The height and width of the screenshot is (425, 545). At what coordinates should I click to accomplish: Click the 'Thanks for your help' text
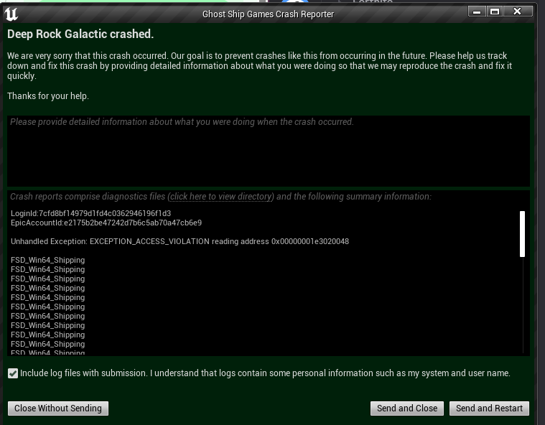pyautogui.click(x=48, y=96)
